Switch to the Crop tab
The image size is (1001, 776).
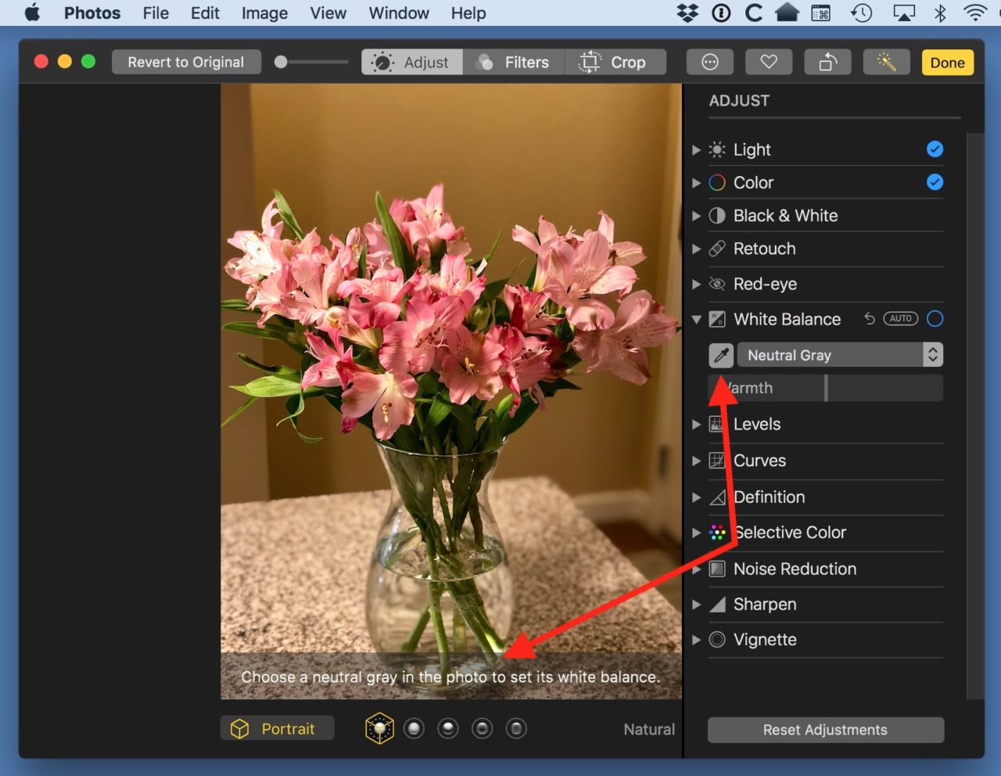(x=615, y=62)
